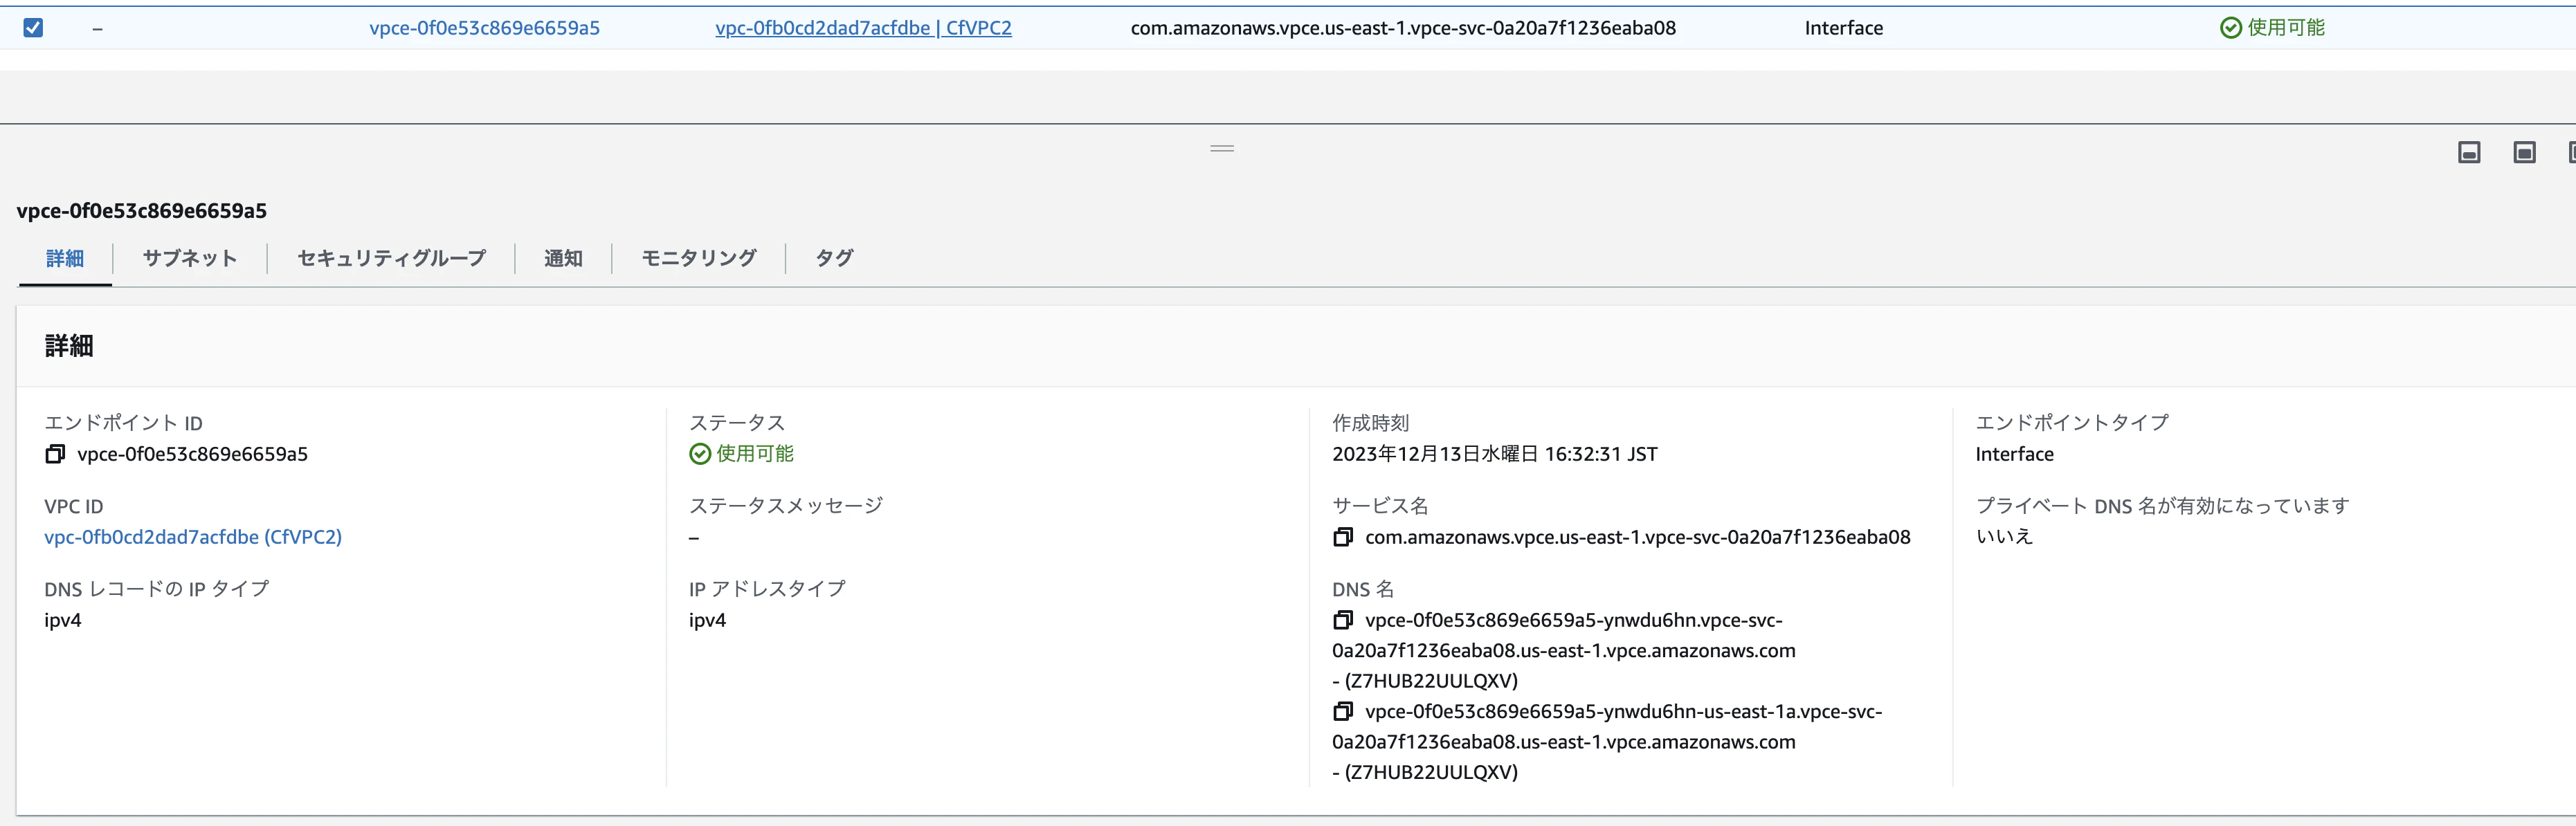Open the vpc-0fb0cd2dad7acfdbe | CfVPC2 link in table
Screen dimensions: 2576x826
tap(863, 28)
